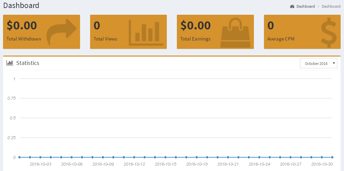Click the Dashboard breadcrumb link
Image resolution: width=344 pixels, height=171 pixels.
click(305, 6)
